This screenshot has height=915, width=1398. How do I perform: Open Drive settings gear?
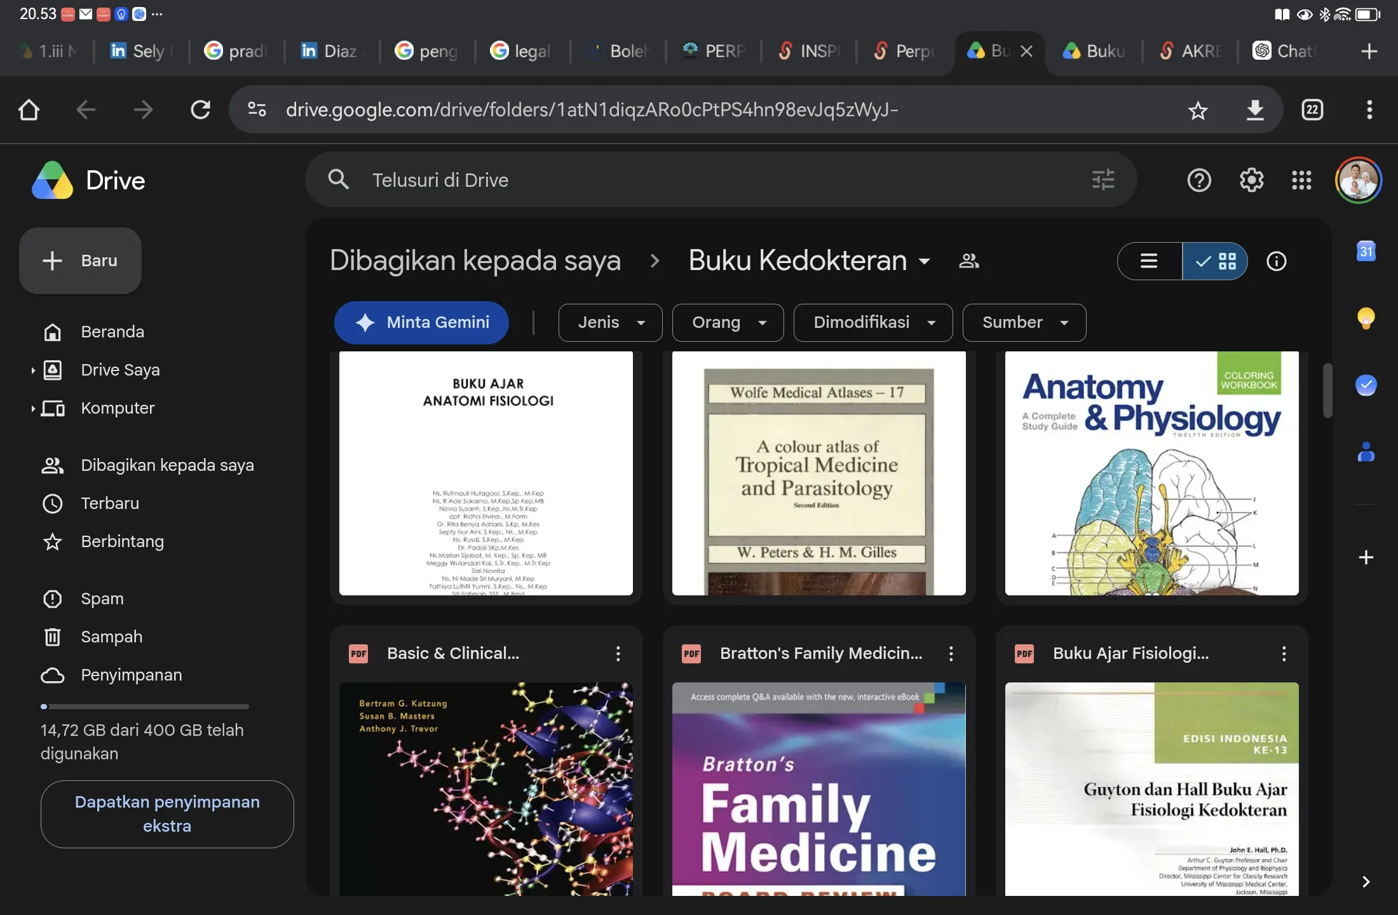[x=1251, y=180]
